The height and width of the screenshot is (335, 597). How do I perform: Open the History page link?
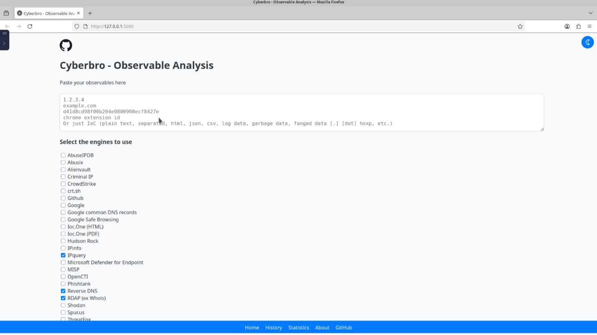273,327
